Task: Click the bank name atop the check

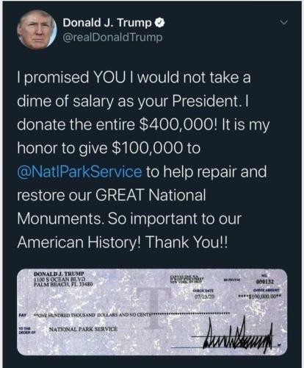Action: pyautogui.click(x=189, y=279)
